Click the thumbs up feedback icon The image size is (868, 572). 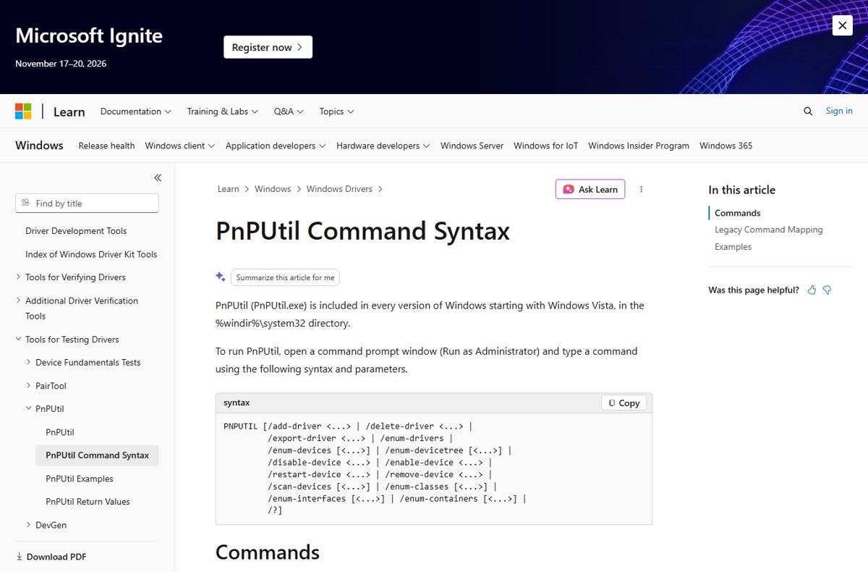[812, 290]
